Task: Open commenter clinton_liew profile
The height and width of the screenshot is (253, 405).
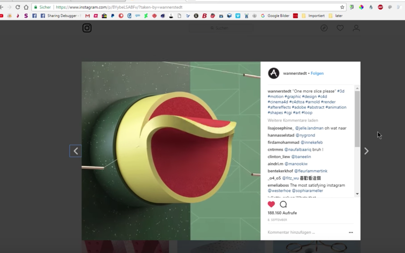Action: click(x=279, y=157)
